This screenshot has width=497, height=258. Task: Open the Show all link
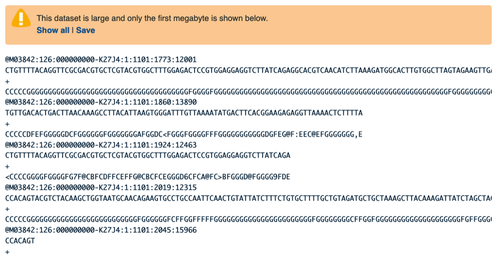coord(53,30)
